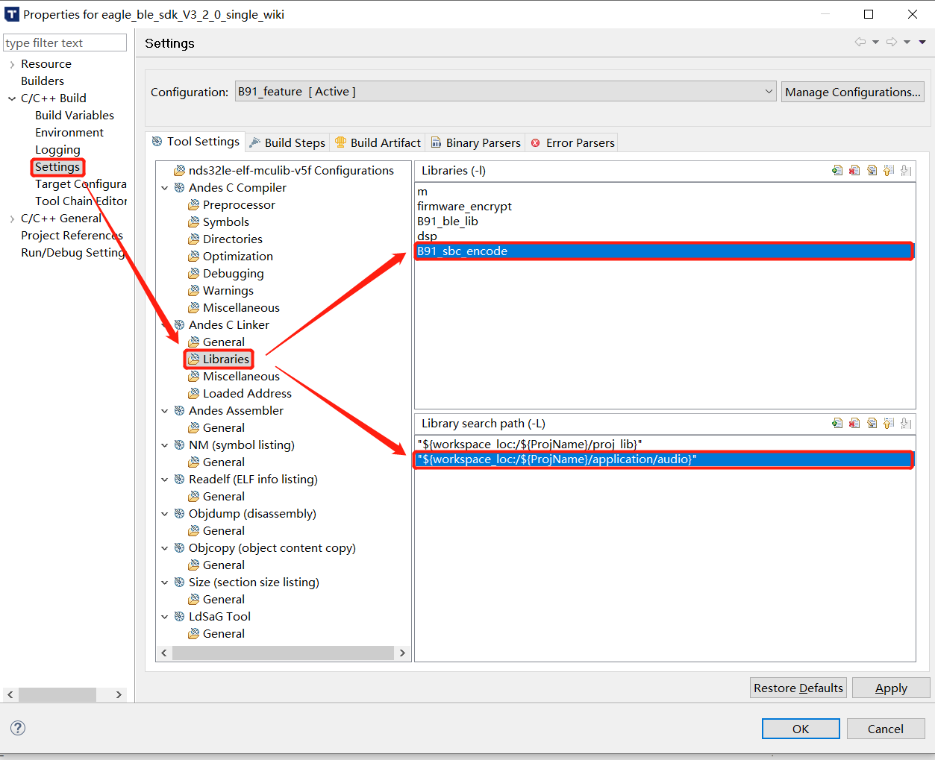Move the Library search path entry up
Image resolution: width=935 pixels, height=760 pixels.
[x=889, y=424]
